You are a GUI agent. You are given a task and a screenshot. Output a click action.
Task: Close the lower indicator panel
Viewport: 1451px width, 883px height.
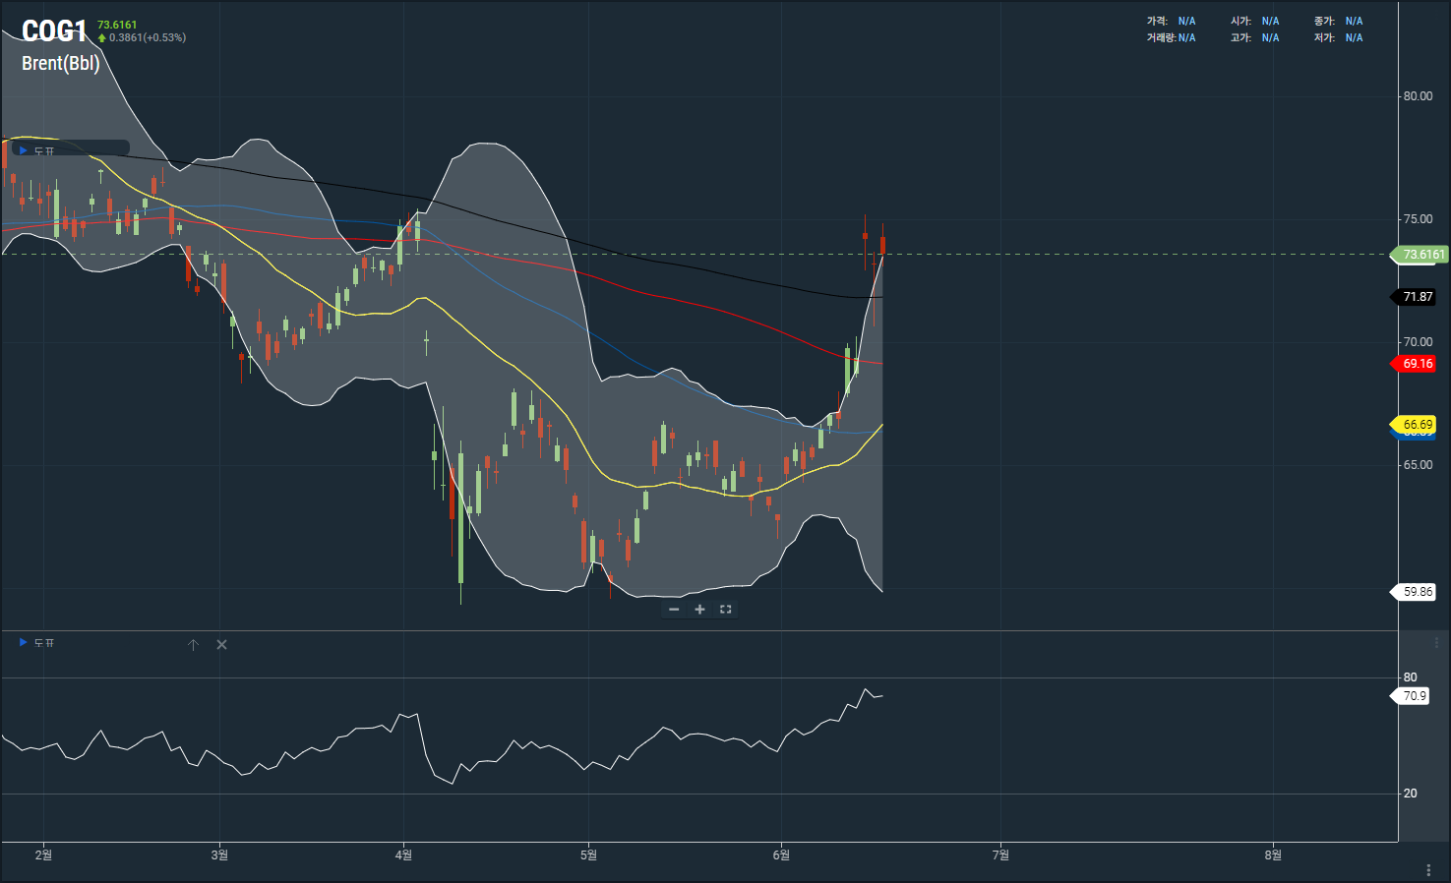tap(221, 645)
